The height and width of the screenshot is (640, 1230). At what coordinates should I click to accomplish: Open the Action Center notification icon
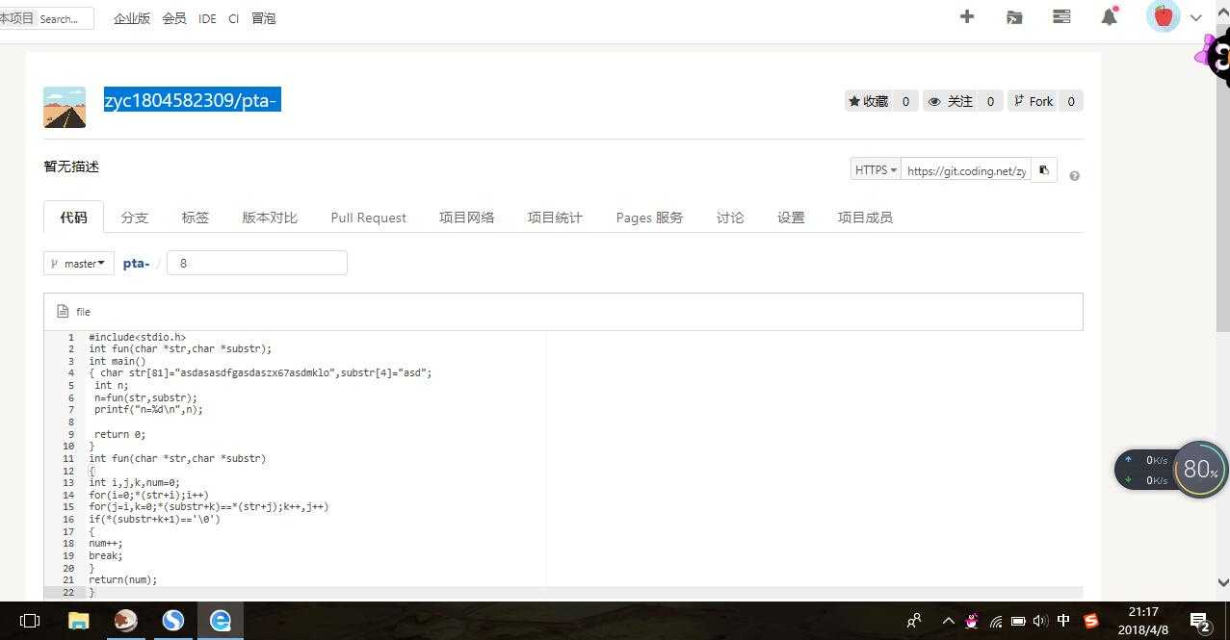point(1199,622)
